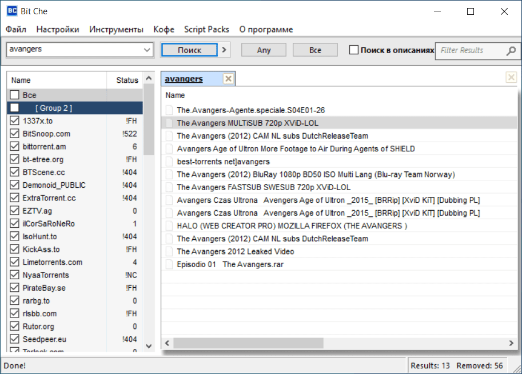The height and width of the screenshot is (374, 522).
Task: Click the results horizontal scrollbar thumb
Action: click(x=248, y=343)
